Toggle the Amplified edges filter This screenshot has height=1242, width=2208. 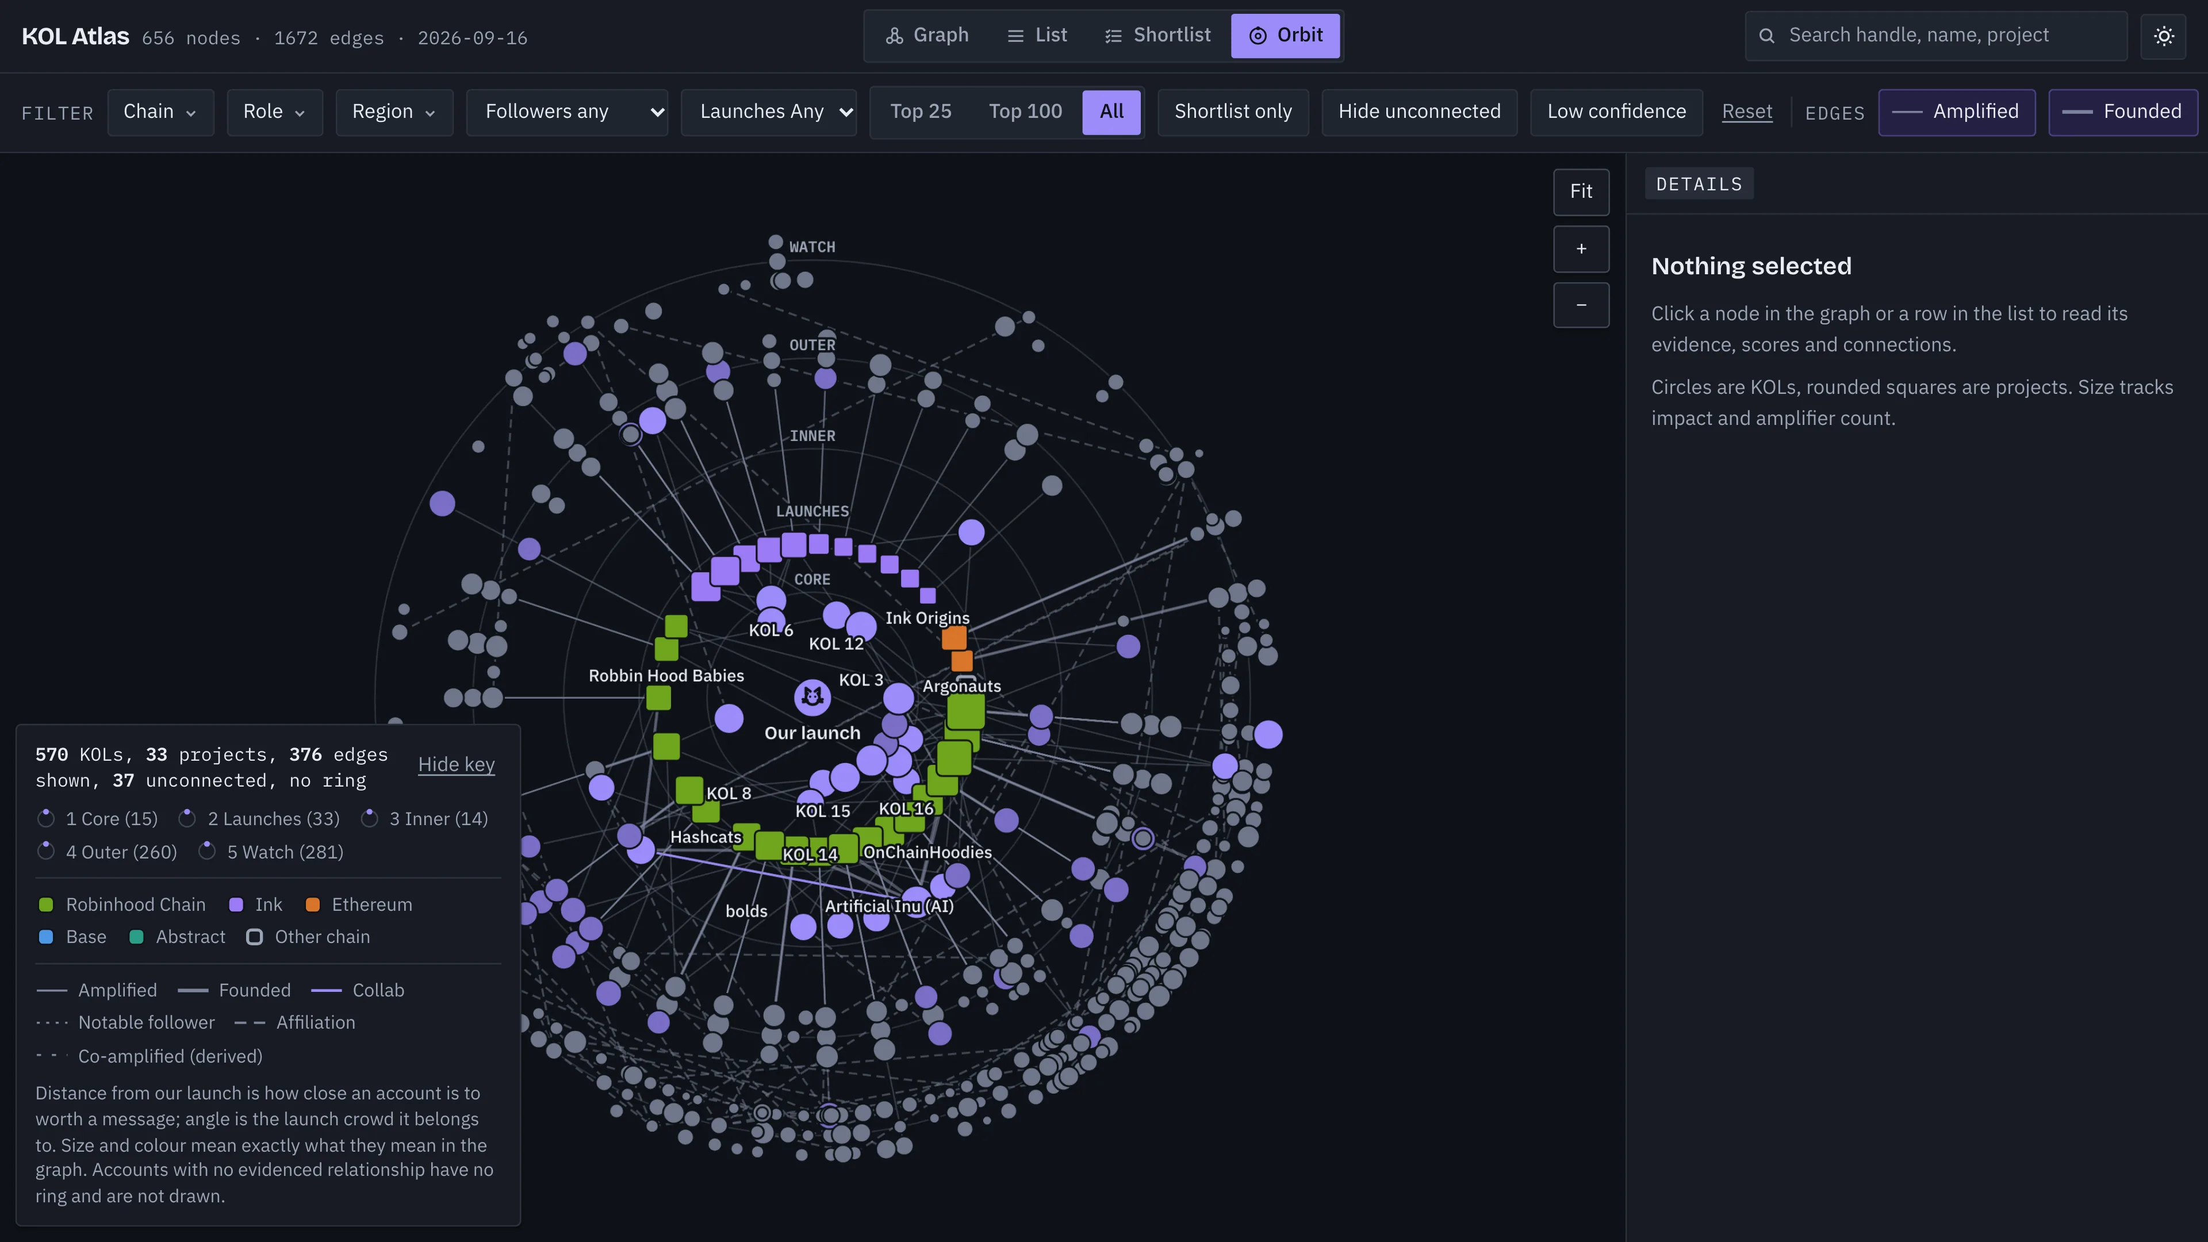(1957, 112)
